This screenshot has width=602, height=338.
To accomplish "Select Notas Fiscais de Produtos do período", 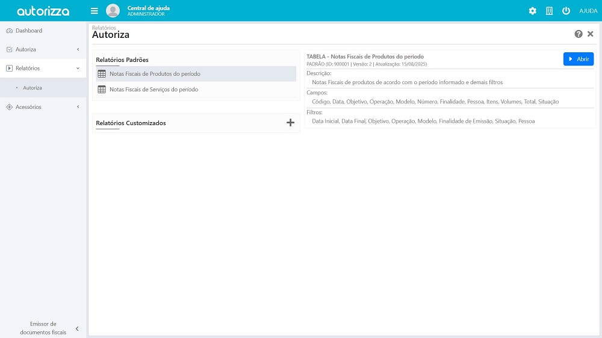I will pyautogui.click(x=155, y=74).
